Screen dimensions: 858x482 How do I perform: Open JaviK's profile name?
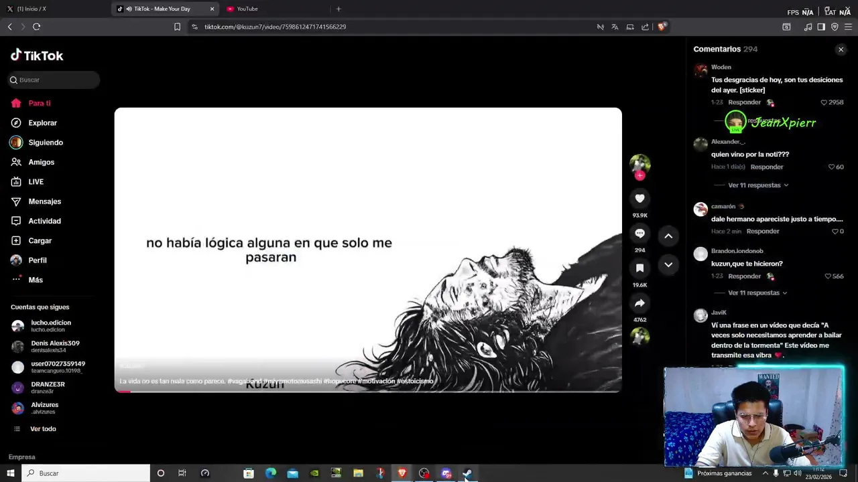pos(719,313)
